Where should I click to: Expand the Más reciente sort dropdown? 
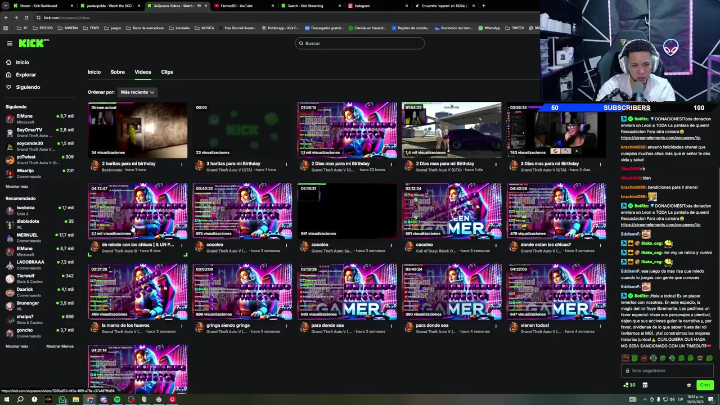pyautogui.click(x=137, y=92)
